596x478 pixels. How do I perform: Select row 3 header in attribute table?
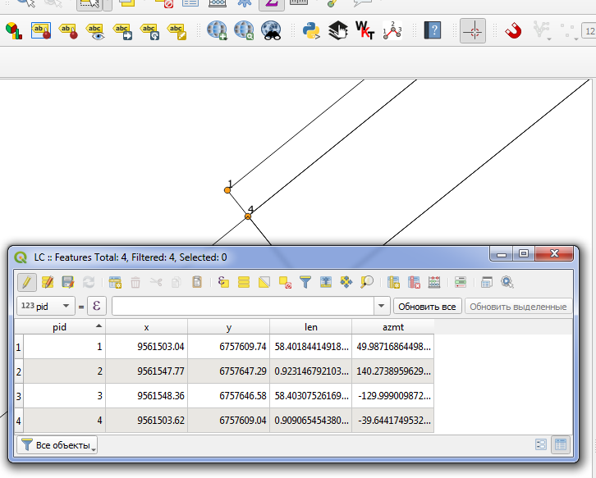point(19,396)
